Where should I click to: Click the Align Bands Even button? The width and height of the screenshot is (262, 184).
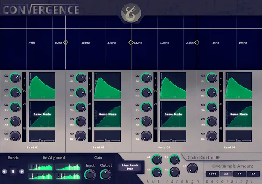pos(130,167)
